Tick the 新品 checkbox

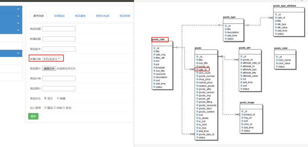coord(64,108)
